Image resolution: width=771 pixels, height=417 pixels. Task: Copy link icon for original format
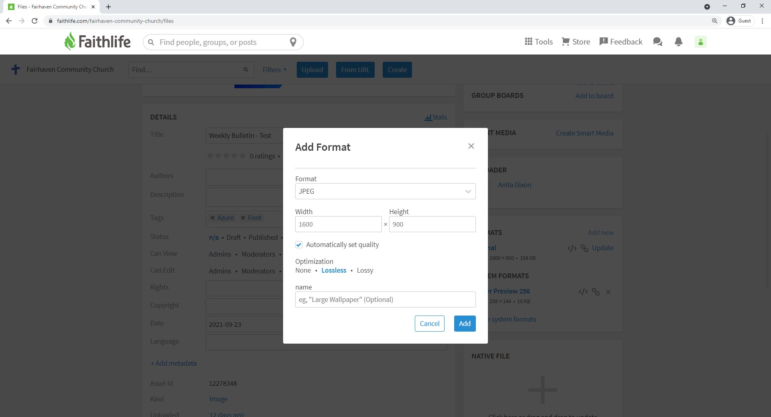(x=585, y=249)
